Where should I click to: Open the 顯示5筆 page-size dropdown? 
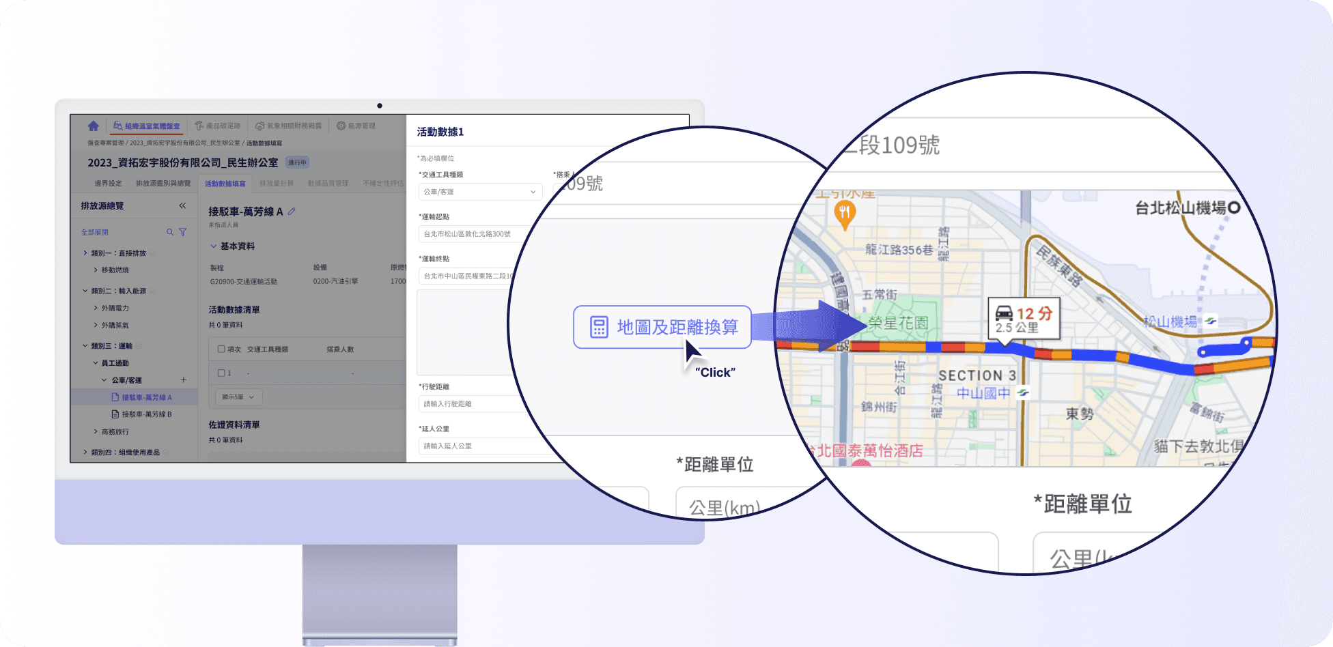coord(238,397)
